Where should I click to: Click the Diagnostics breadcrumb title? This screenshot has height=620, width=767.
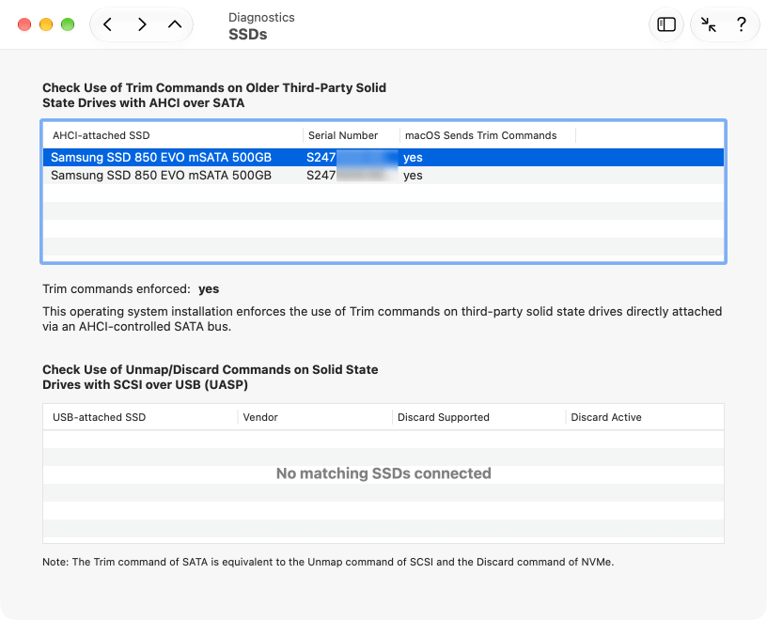tap(261, 18)
